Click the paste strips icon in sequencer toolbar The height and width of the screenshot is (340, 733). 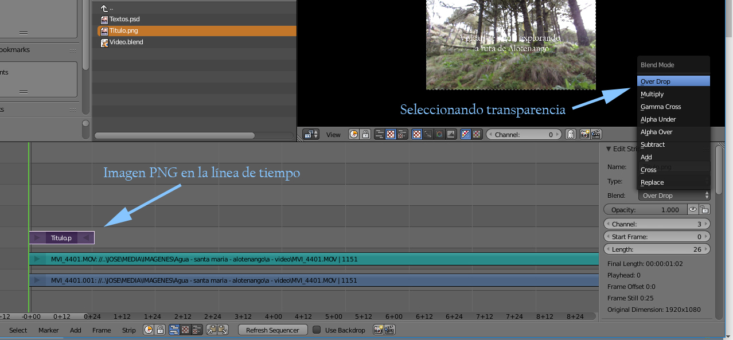click(x=223, y=330)
